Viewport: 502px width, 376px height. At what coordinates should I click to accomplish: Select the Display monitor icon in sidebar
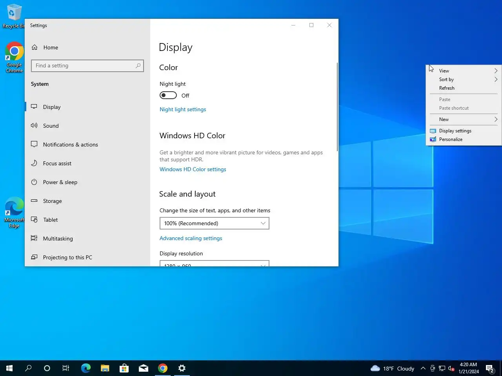(x=34, y=107)
